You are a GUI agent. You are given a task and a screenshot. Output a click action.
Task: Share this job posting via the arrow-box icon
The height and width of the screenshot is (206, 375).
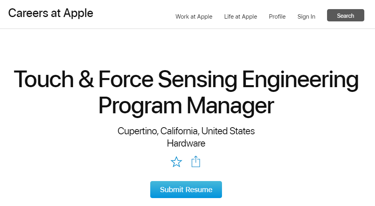196,162
